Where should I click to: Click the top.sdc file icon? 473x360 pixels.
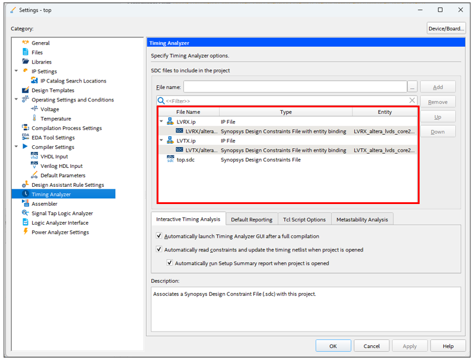click(170, 160)
